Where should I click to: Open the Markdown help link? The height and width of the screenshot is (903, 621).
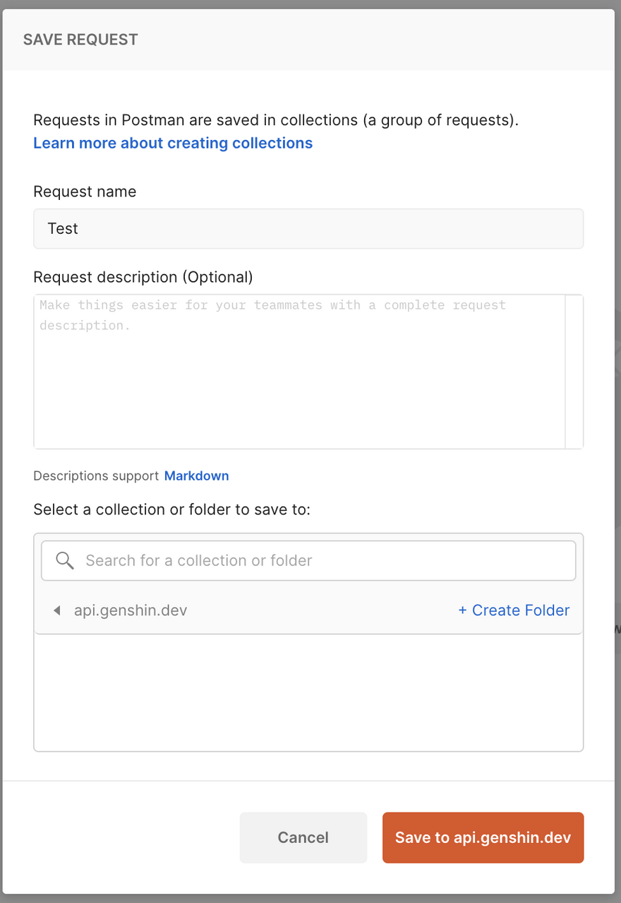tap(196, 476)
